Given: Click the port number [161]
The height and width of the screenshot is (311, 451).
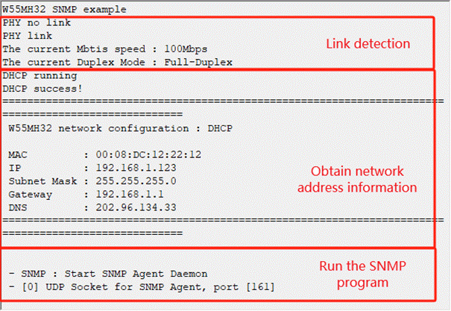Looking at the screenshot, I should point(261,287).
